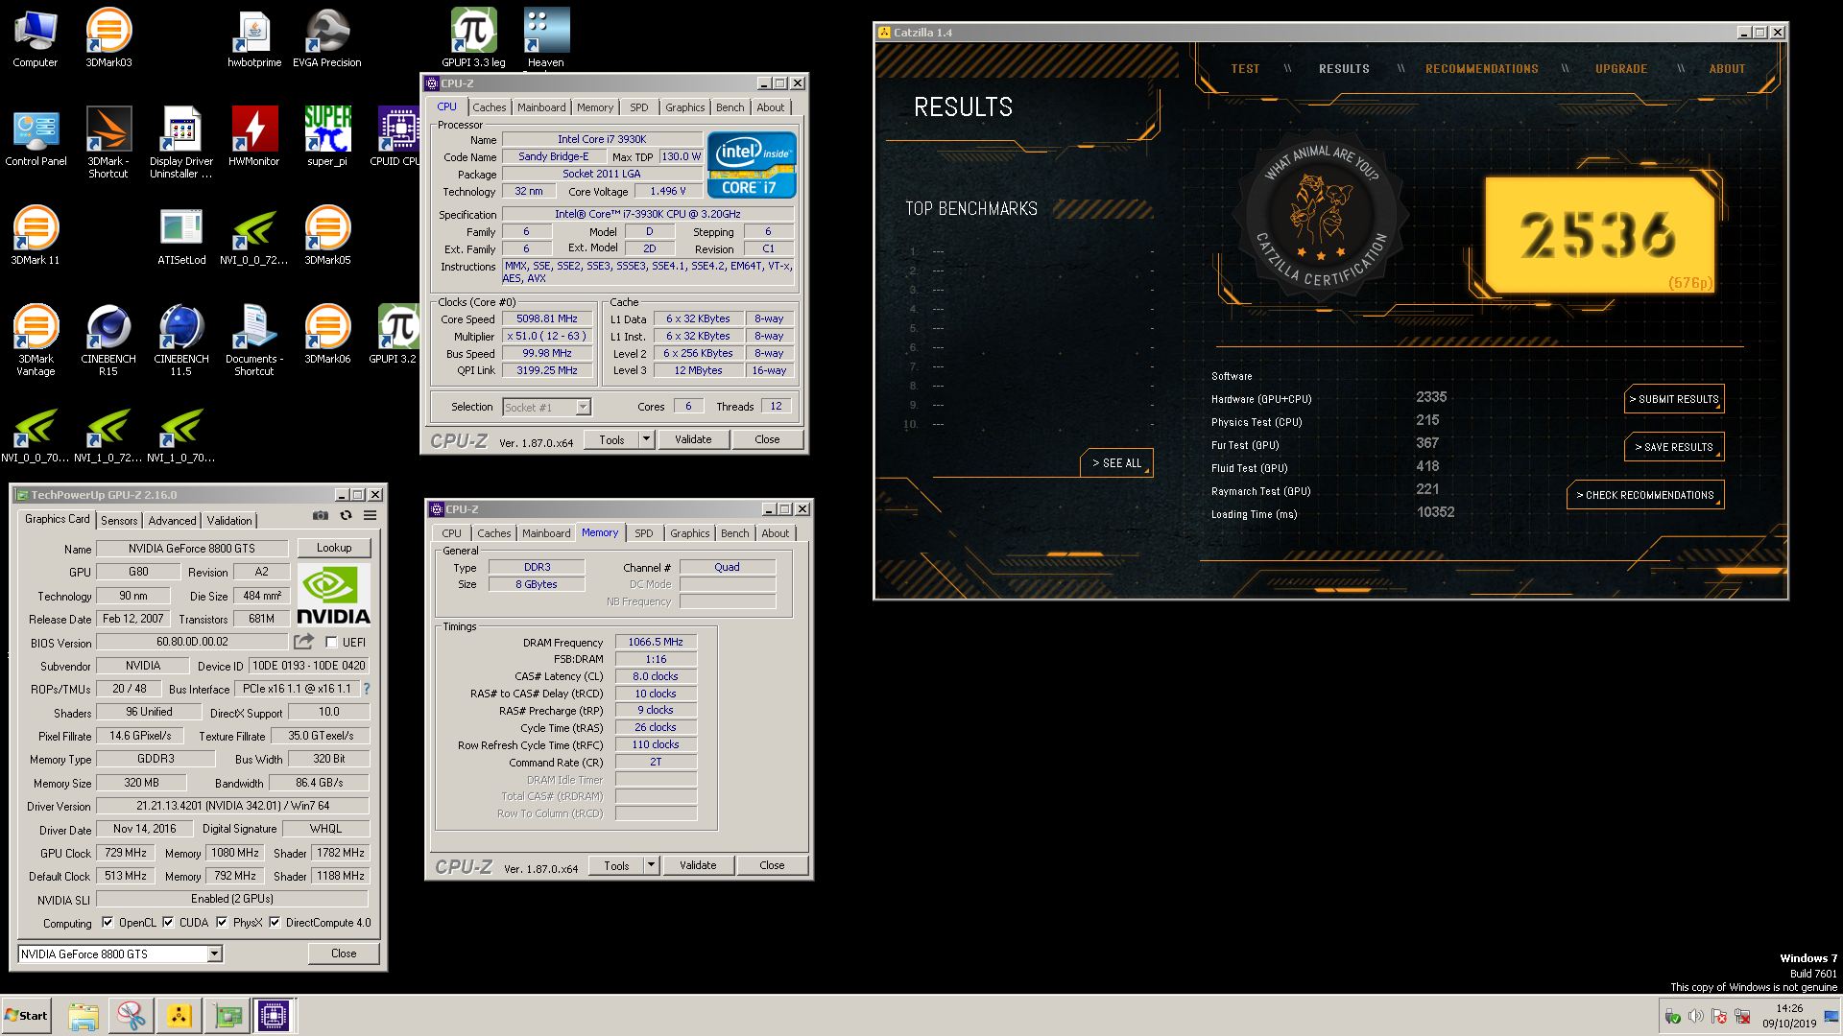
Task: Open super_pi desktop shortcut
Action: (327, 137)
